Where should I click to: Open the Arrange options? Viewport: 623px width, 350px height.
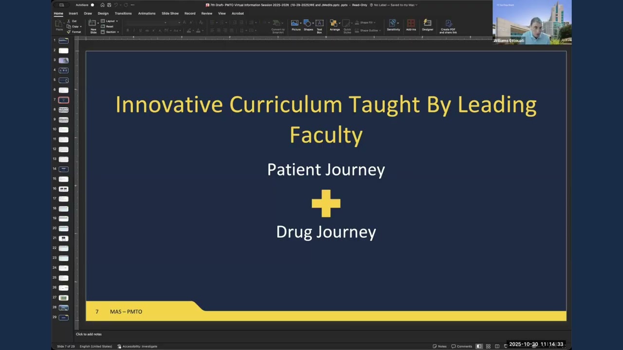(334, 25)
